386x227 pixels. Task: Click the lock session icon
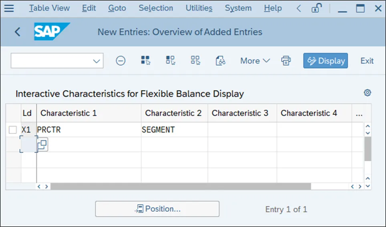[x=317, y=8]
